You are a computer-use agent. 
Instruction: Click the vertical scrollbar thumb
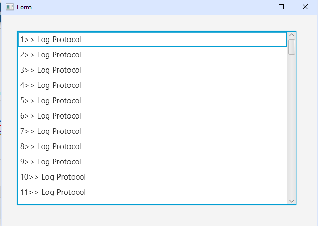(x=292, y=47)
